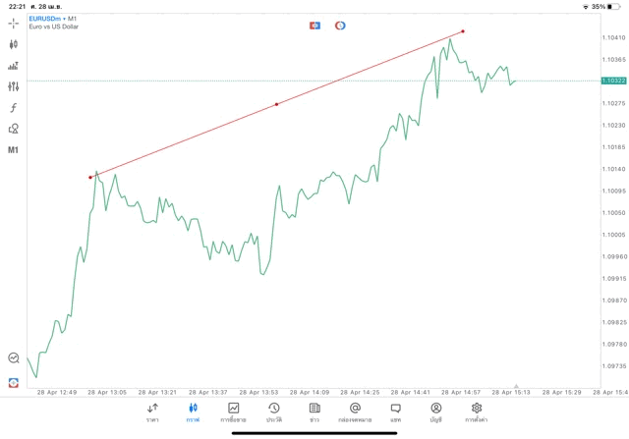The image size is (629, 439).
Task: Go to the ข่าว (News) tab
Action: 314,412
